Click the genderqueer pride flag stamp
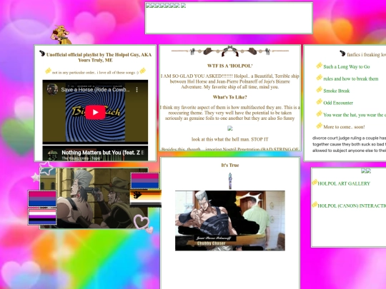The height and width of the screenshot is (289, 386). 42,217
